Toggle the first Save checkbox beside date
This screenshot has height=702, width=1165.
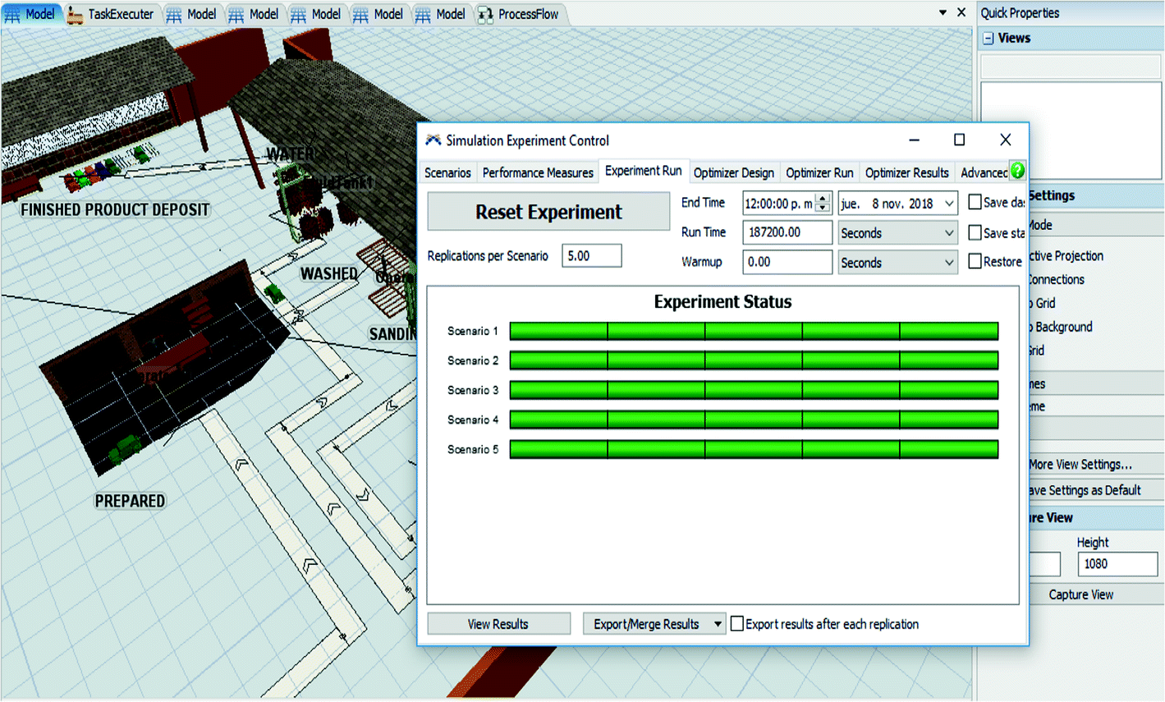[975, 202]
